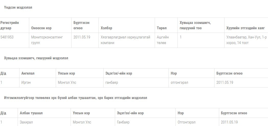The height and width of the screenshot is (126, 268).
Task: Click the Регистрийн дугаар column header
Action: (x=9, y=25)
